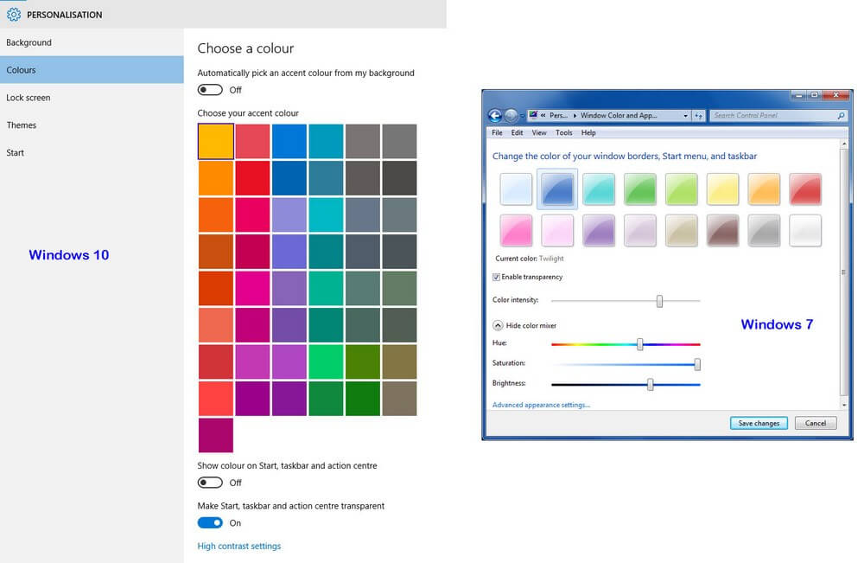This screenshot has width=864, height=563.
Task: Choose the pale pink Blush Windows 7 swatch
Action: tap(557, 230)
